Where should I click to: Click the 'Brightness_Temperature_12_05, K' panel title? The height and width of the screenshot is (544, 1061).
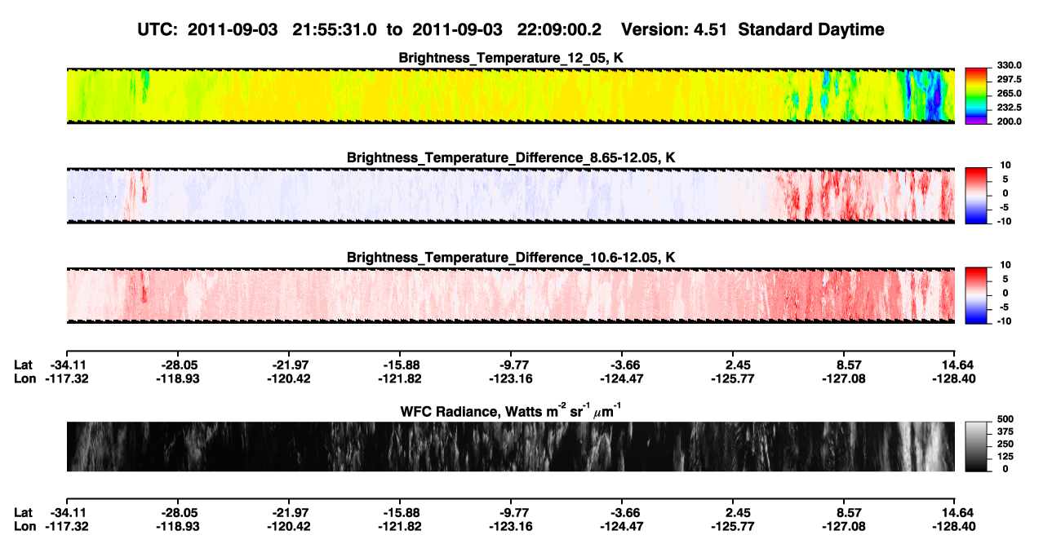(x=511, y=58)
